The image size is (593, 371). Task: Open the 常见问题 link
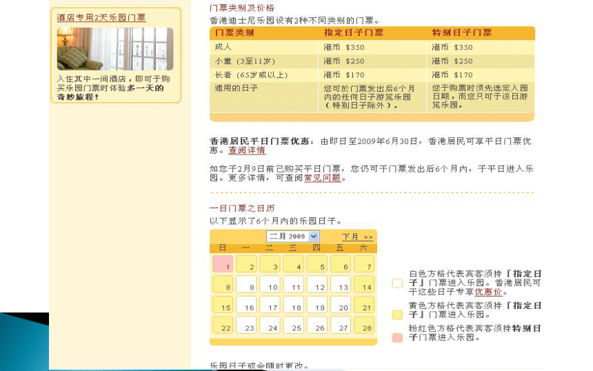point(323,178)
